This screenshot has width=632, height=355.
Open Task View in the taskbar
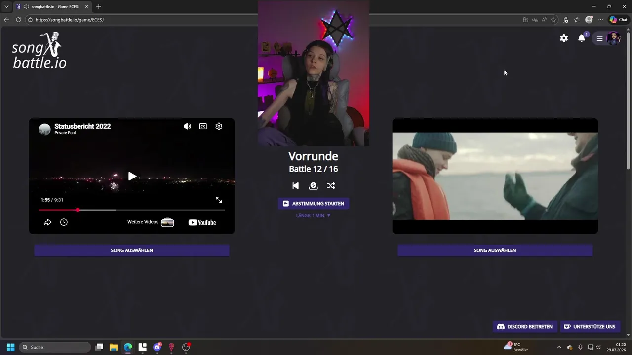(x=99, y=347)
